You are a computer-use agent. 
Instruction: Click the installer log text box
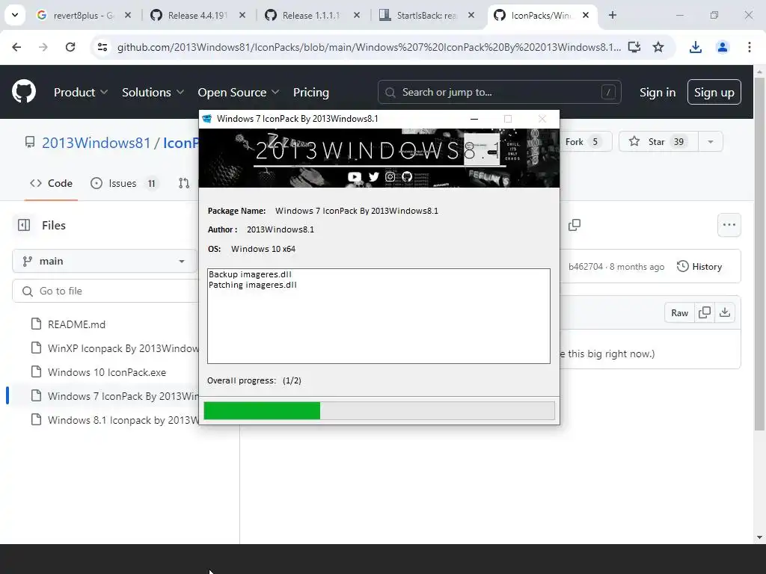click(379, 316)
